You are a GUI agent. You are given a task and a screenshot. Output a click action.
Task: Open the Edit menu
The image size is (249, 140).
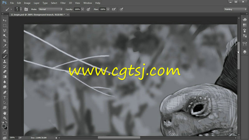(x=19, y=3)
